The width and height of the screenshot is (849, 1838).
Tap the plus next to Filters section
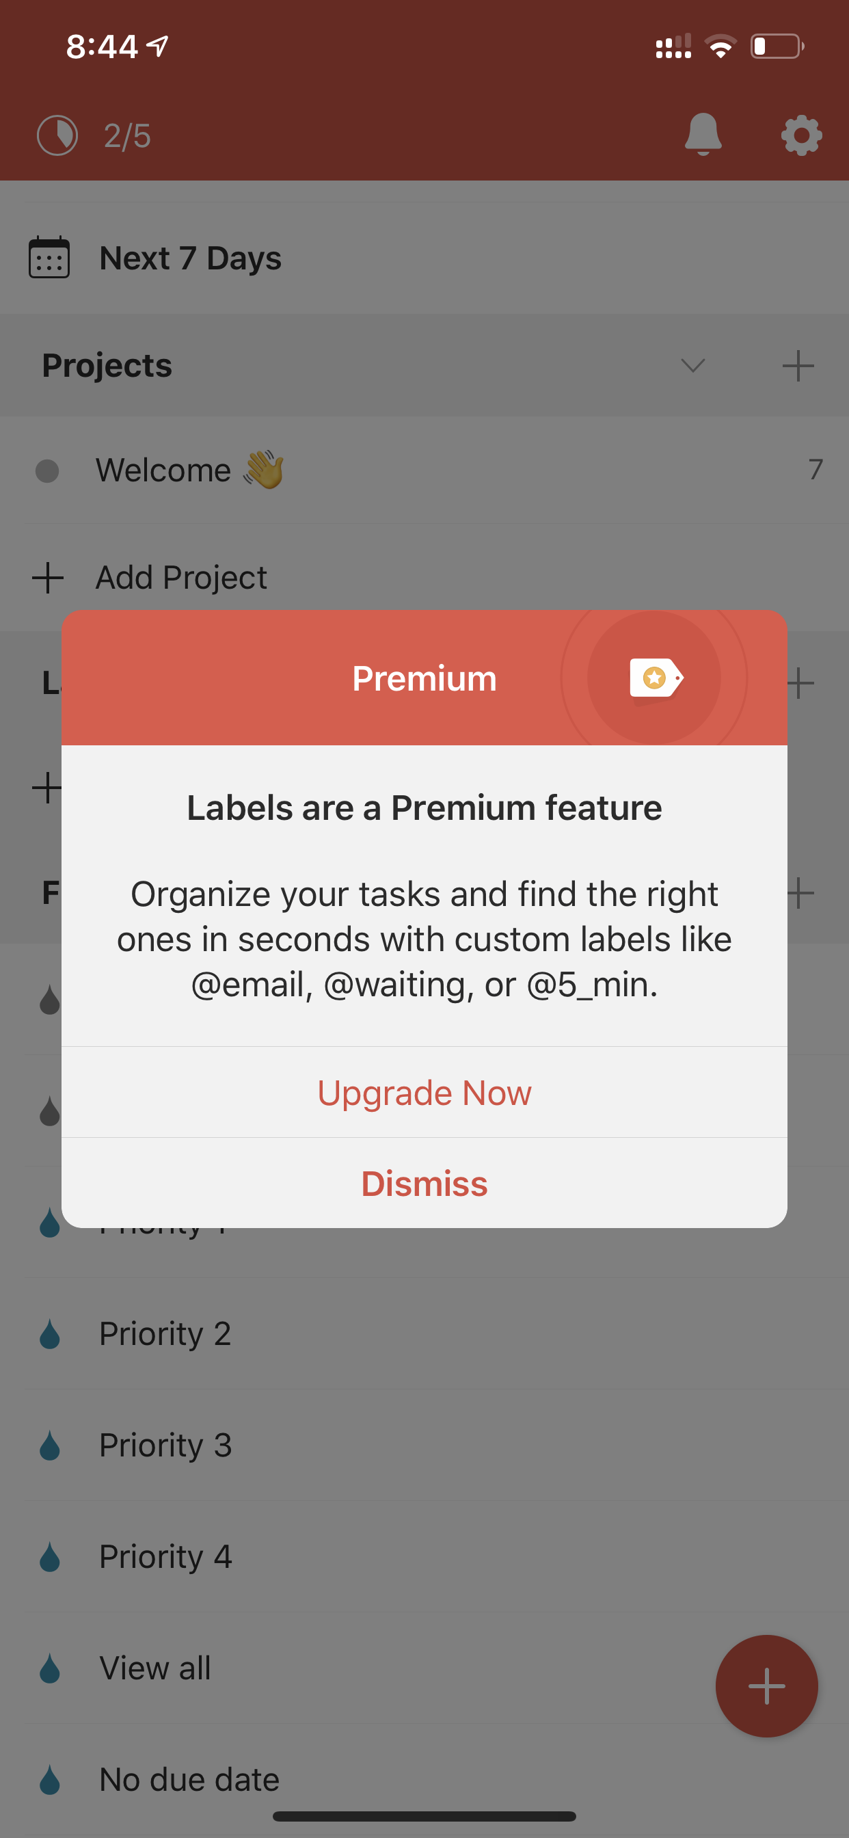coord(800,892)
